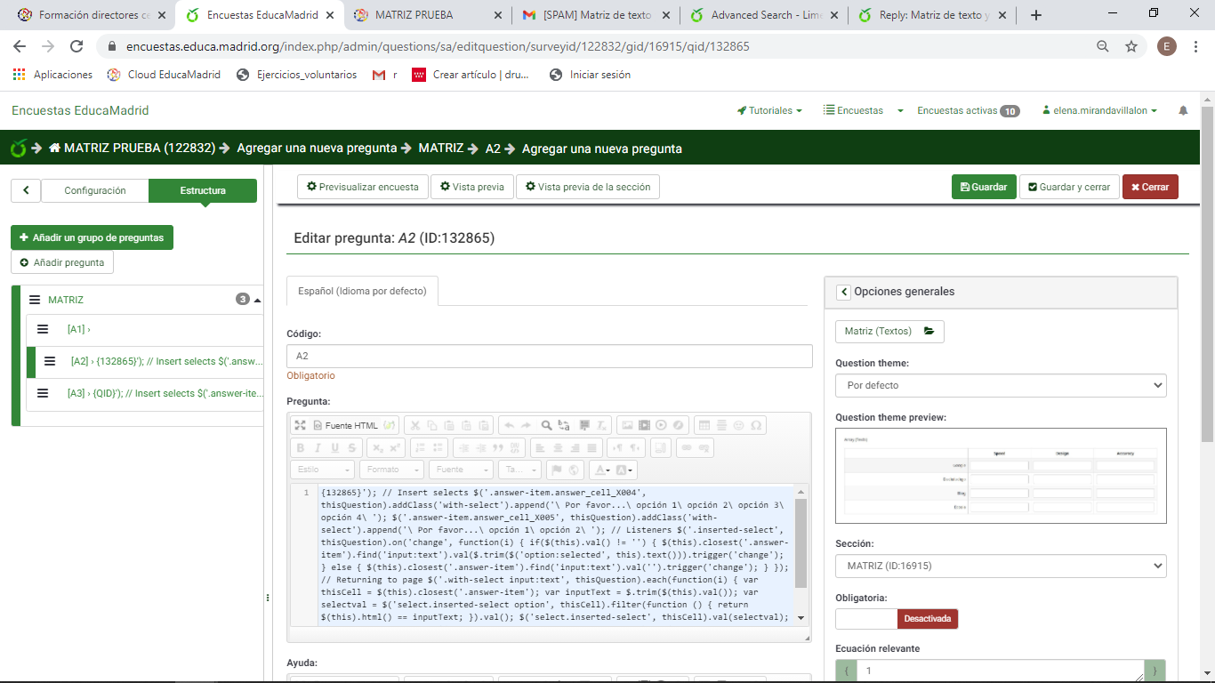Open the Tutoriales menu

point(769,110)
